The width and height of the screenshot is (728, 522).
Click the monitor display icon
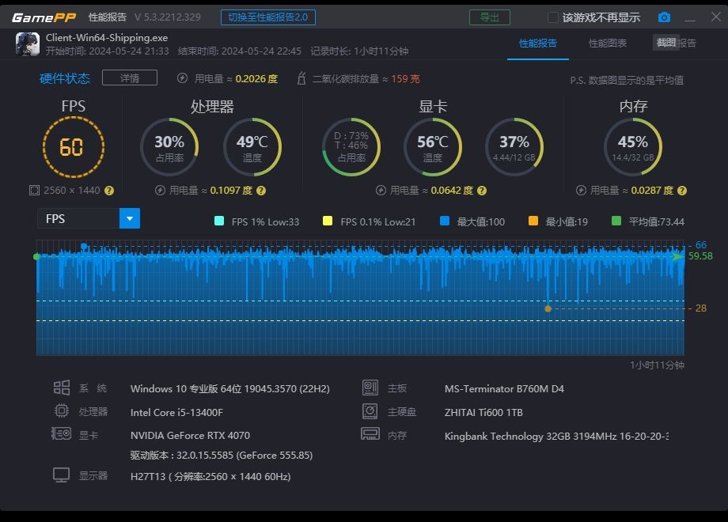click(61, 475)
